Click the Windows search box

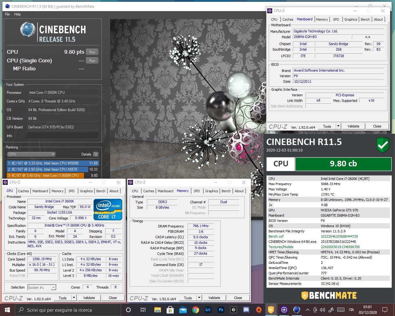point(68,310)
